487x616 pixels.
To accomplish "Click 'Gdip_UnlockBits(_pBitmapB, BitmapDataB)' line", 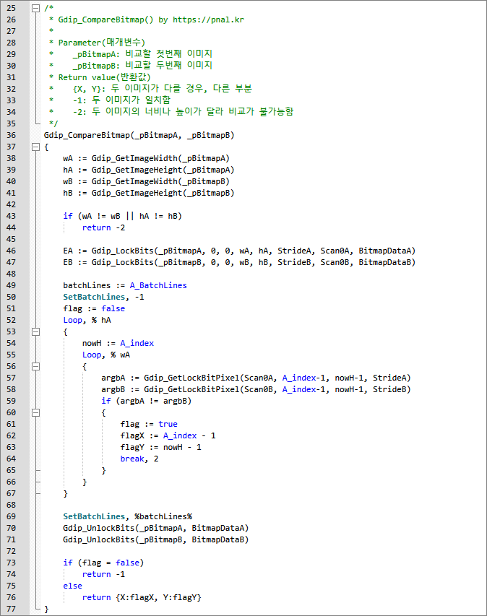I will (155, 539).
